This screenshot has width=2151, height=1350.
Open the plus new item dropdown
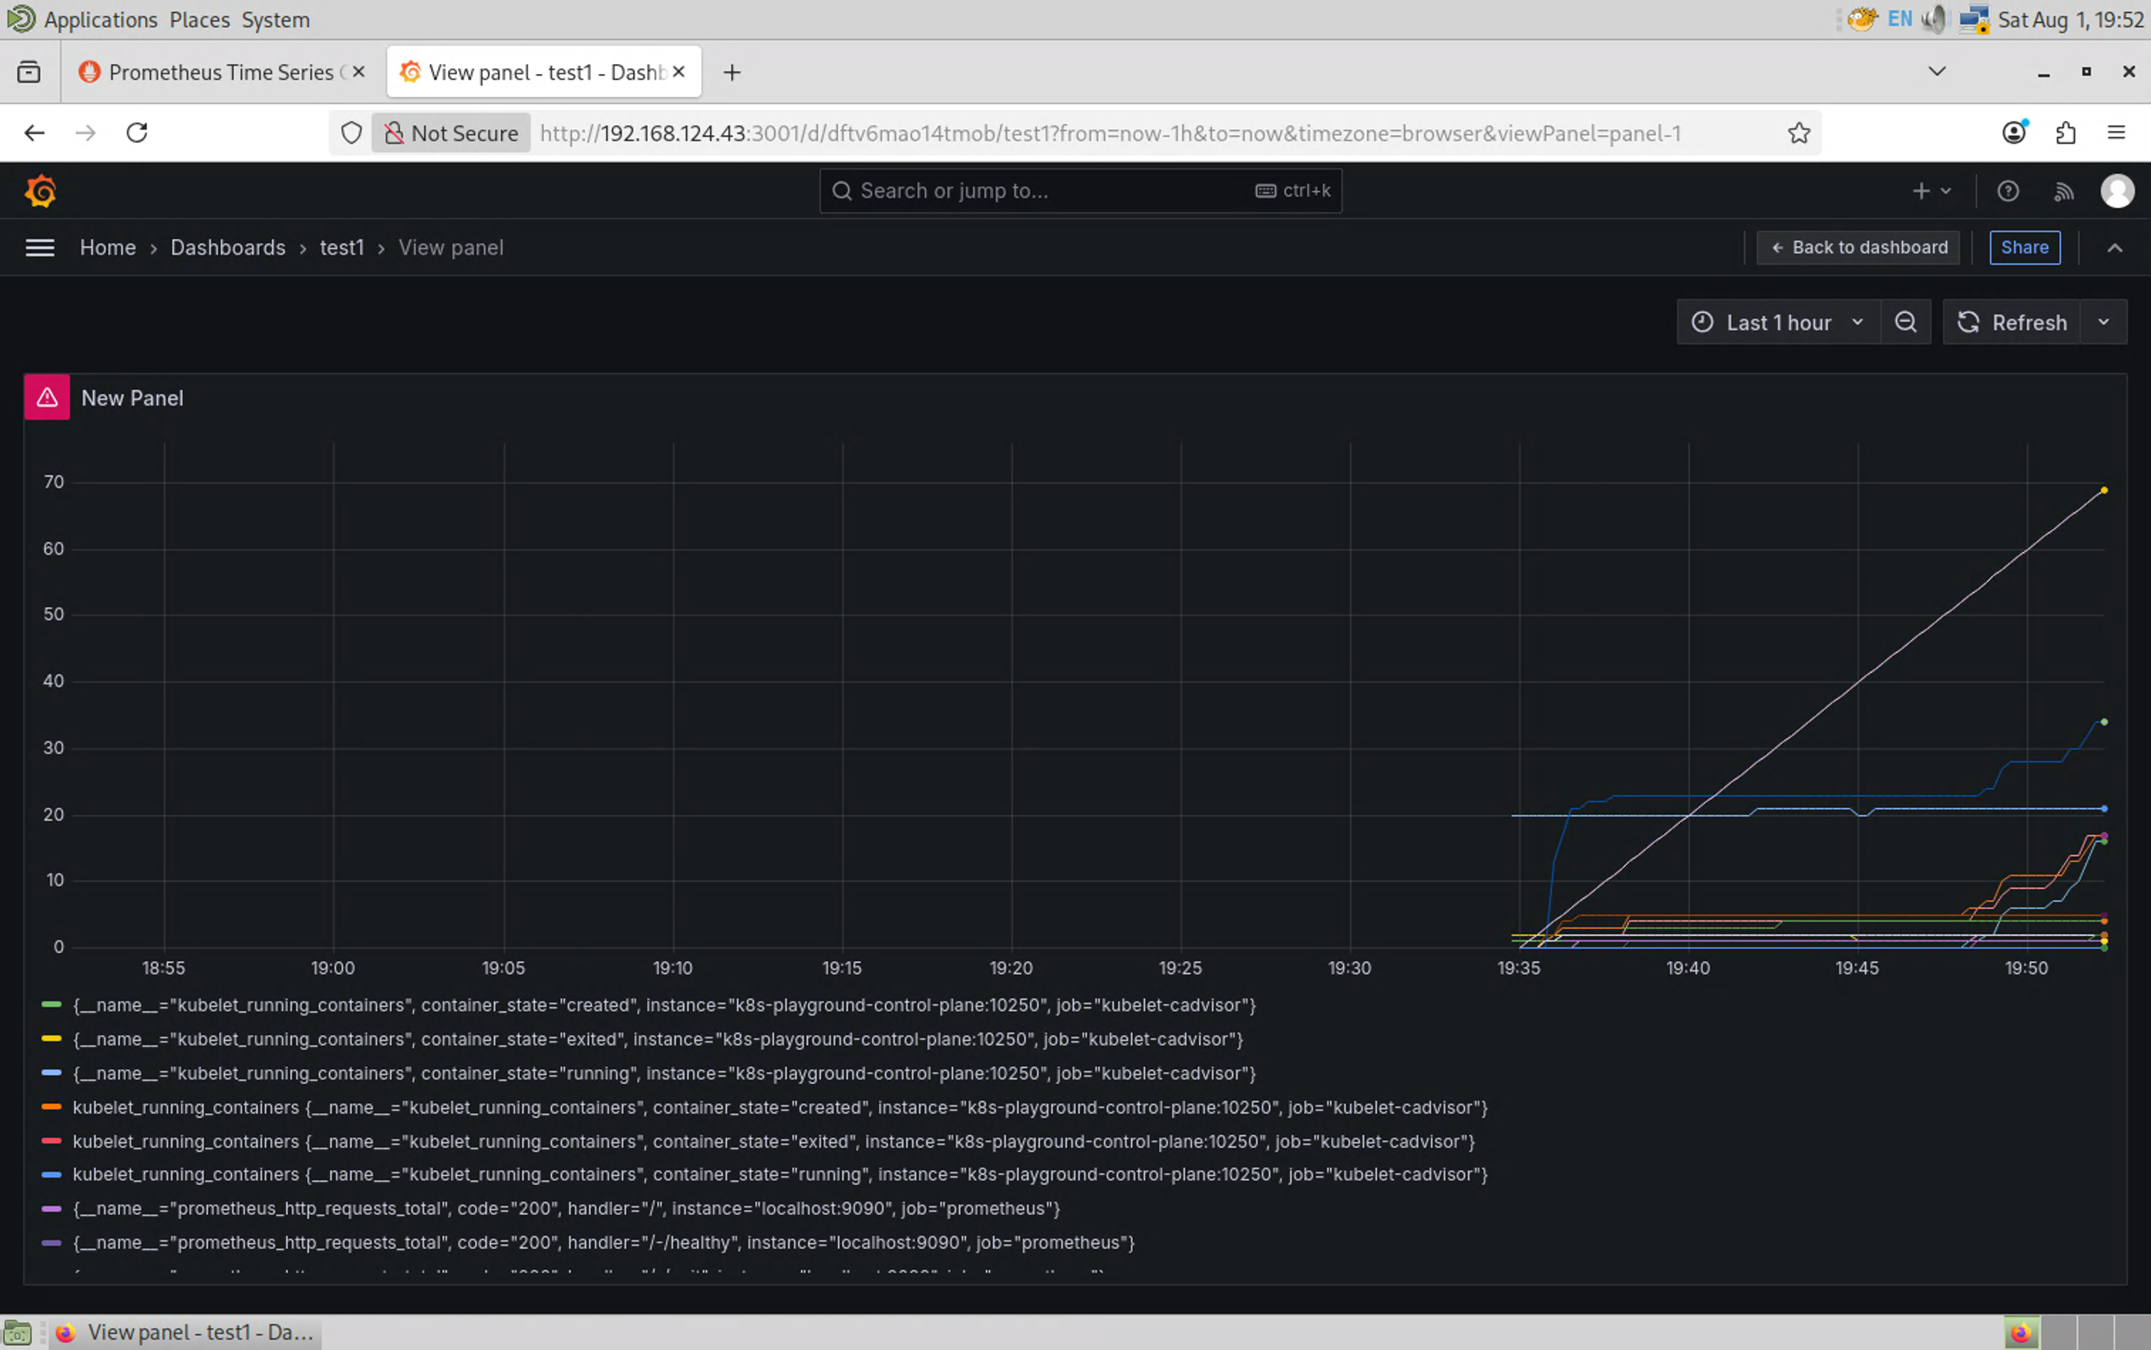click(1931, 191)
